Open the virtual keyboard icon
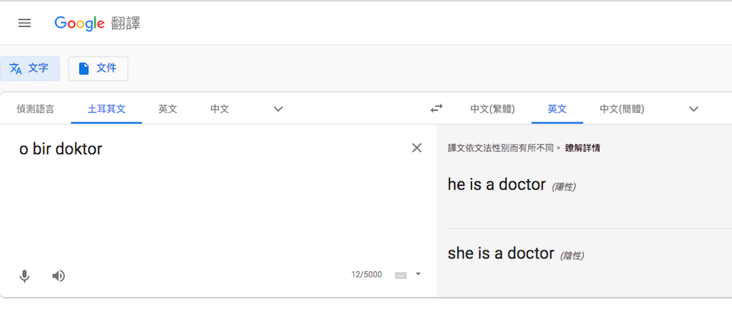The image size is (732, 320). click(400, 275)
